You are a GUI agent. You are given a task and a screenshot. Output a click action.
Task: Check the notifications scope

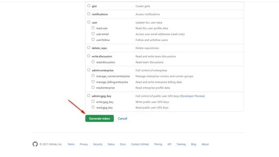(x=88, y=14)
